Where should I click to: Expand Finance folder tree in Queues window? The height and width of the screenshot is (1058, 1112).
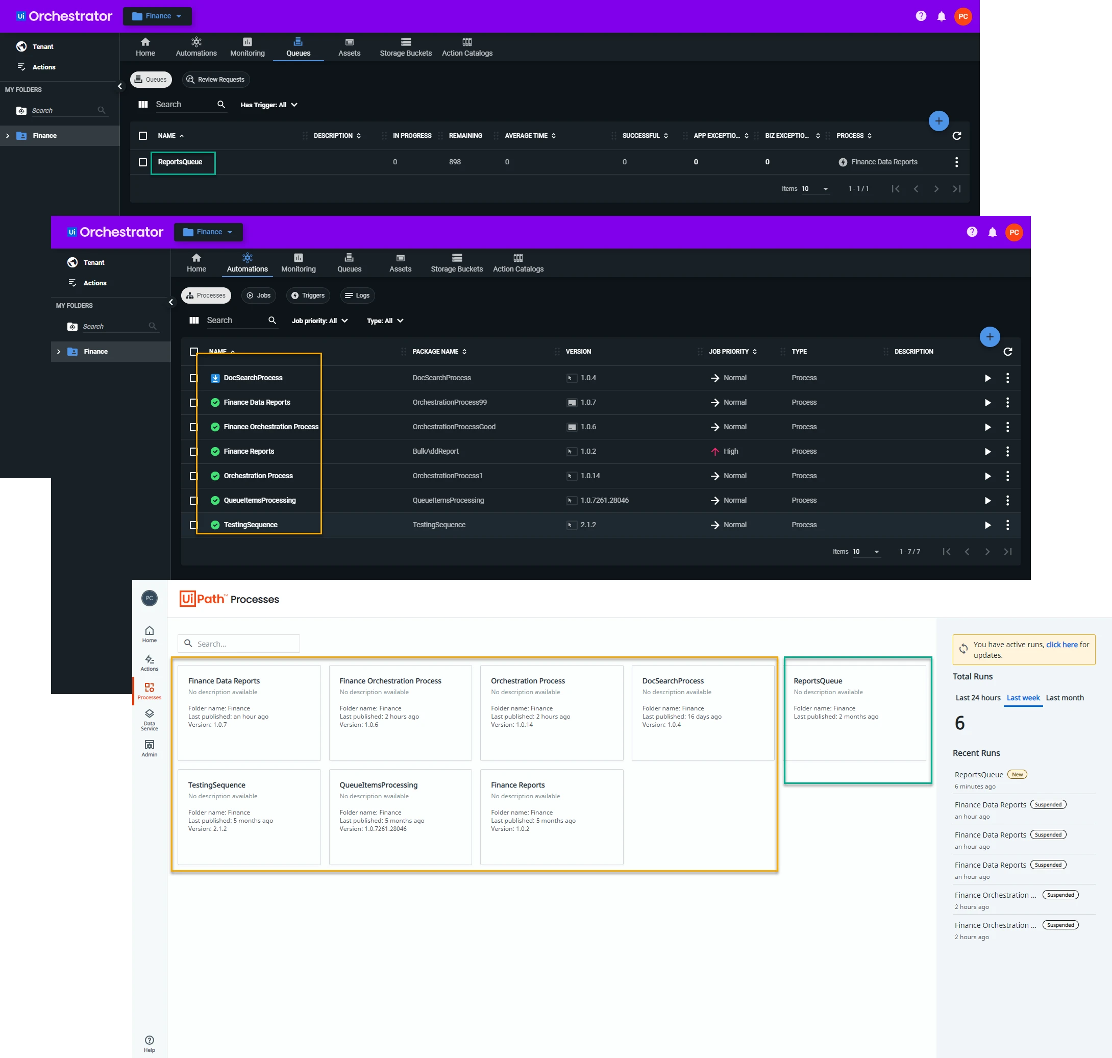click(7, 136)
